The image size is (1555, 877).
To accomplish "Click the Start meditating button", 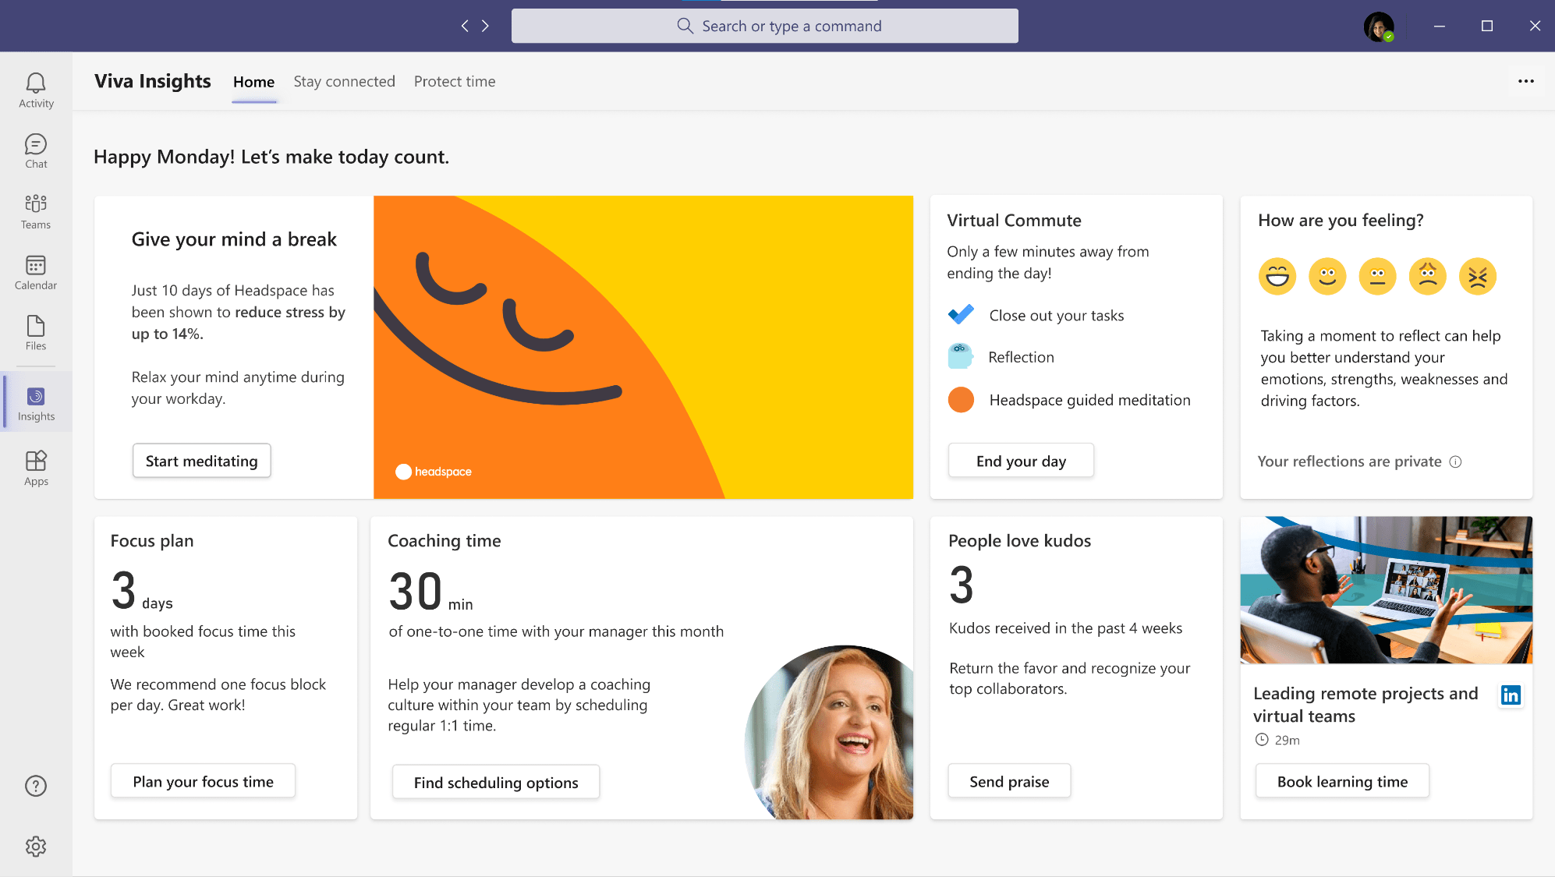I will click(x=201, y=461).
